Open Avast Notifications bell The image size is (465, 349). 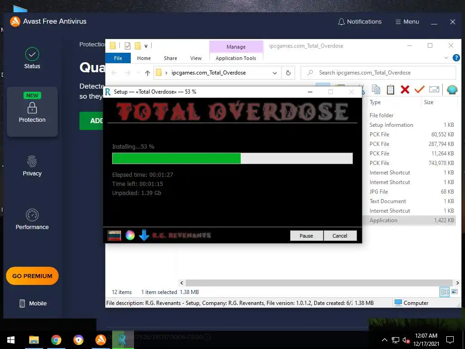360,22
